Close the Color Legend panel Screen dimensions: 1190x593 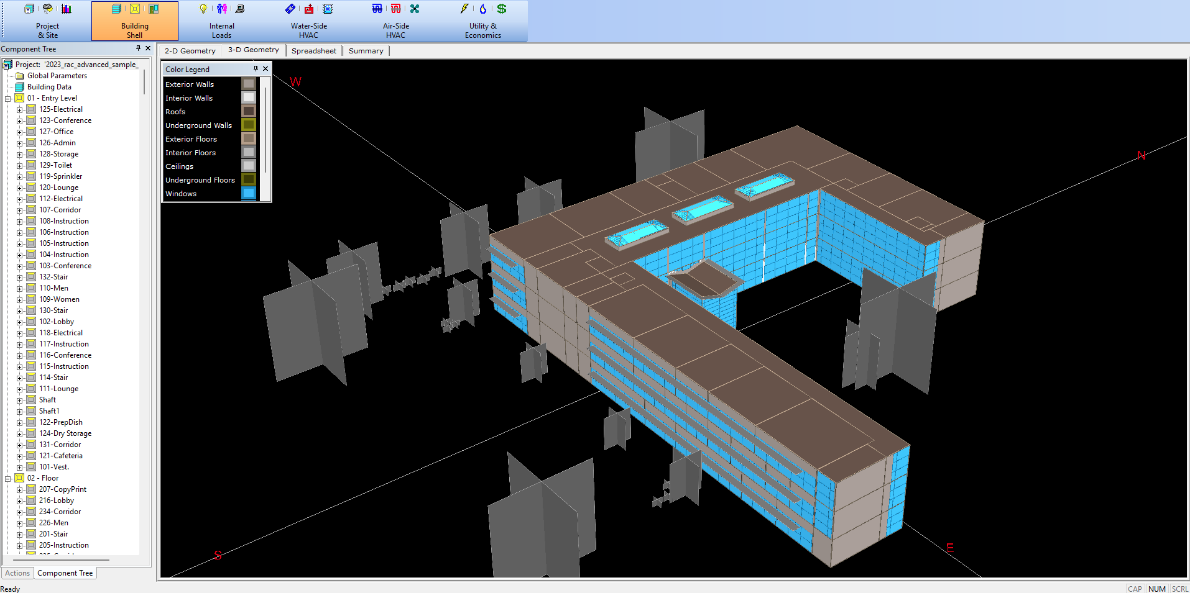[x=265, y=69]
